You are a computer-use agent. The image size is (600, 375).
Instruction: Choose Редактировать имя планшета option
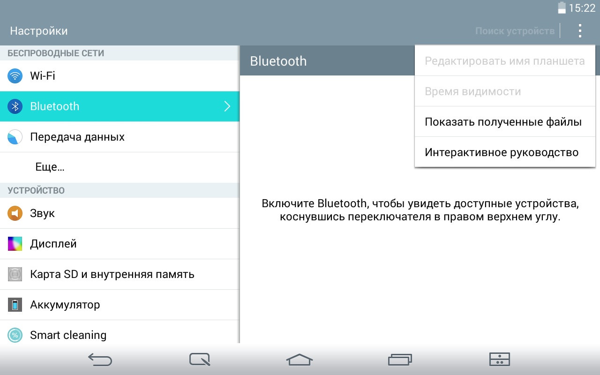click(504, 61)
